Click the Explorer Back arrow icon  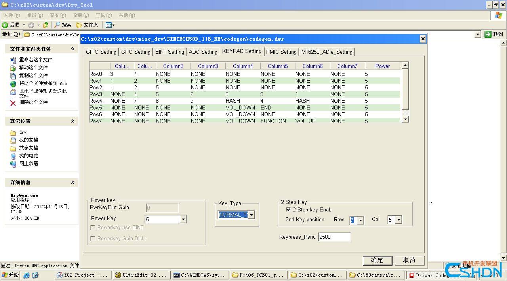6,25
